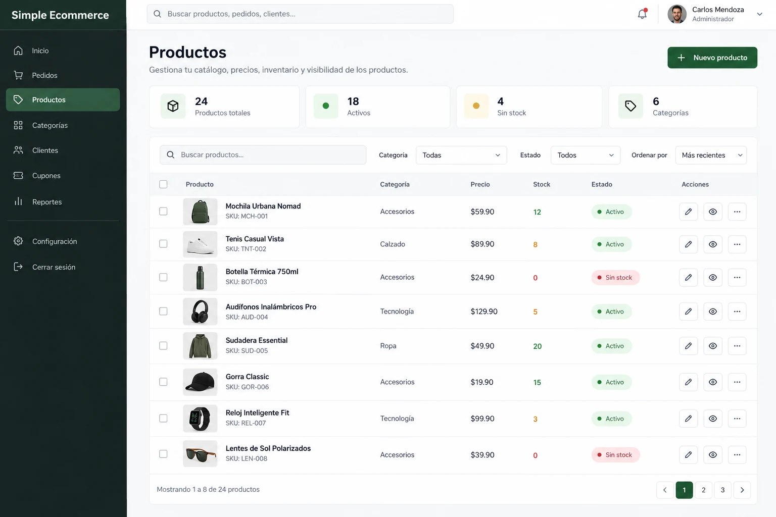Click the Categorías tag icon card
Viewport: 776px width, 517px height.
(x=630, y=106)
